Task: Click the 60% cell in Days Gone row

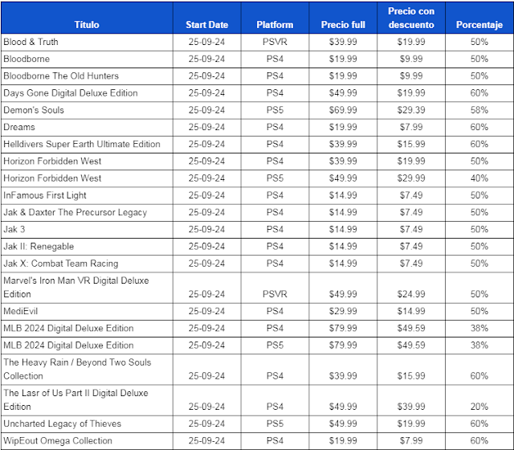Action: click(479, 93)
